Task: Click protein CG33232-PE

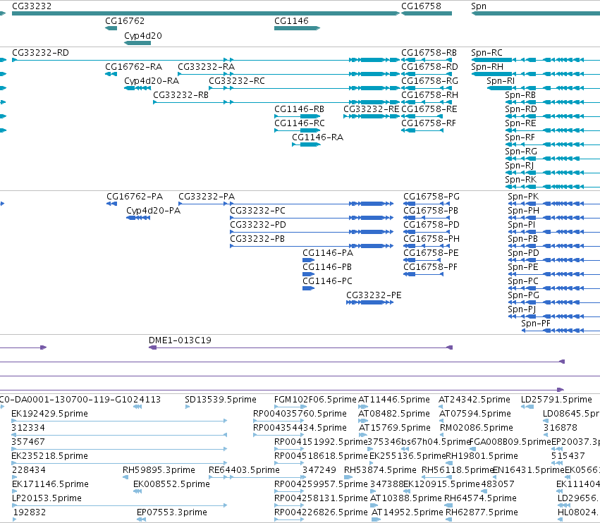Action: click(374, 295)
